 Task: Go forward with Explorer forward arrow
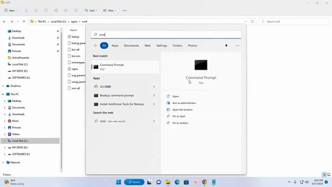click(x=11, y=21)
